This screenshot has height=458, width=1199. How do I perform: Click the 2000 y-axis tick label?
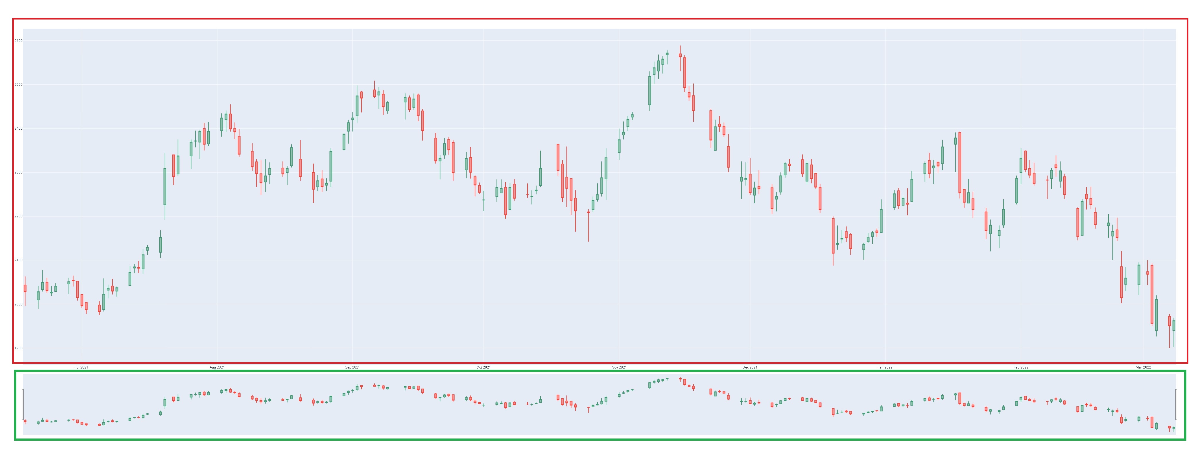pos(19,304)
